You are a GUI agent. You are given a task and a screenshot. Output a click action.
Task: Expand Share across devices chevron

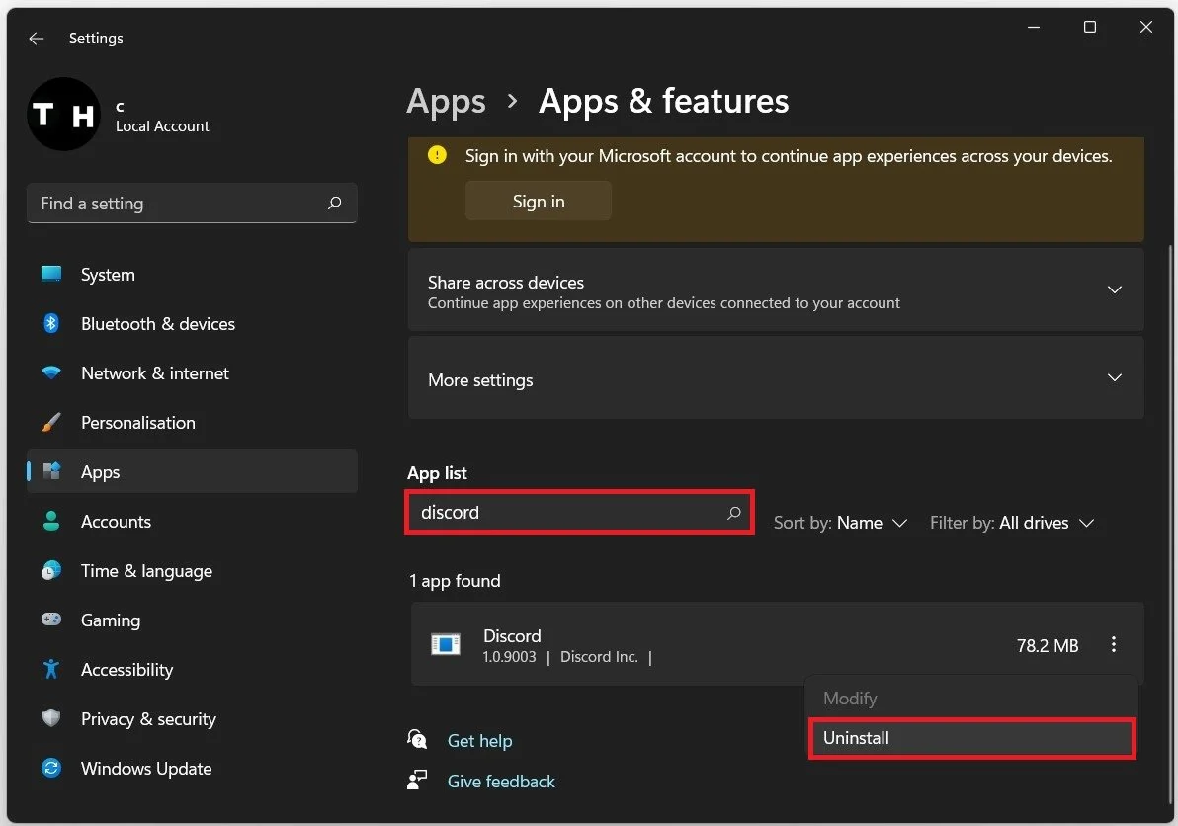click(x=1114, y=289)
